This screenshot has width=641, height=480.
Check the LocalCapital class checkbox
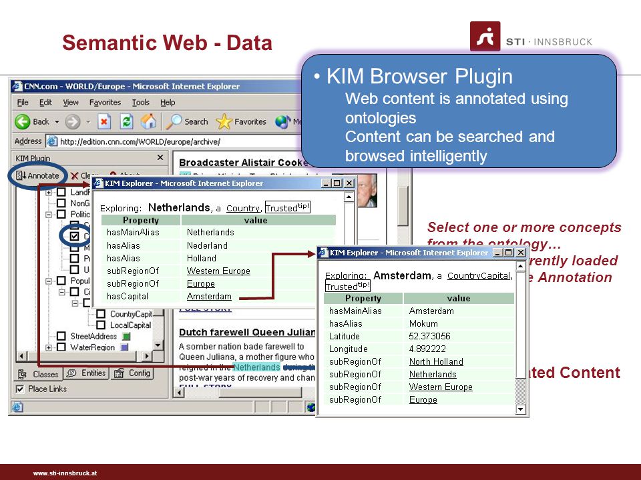[x=101, y=325]
